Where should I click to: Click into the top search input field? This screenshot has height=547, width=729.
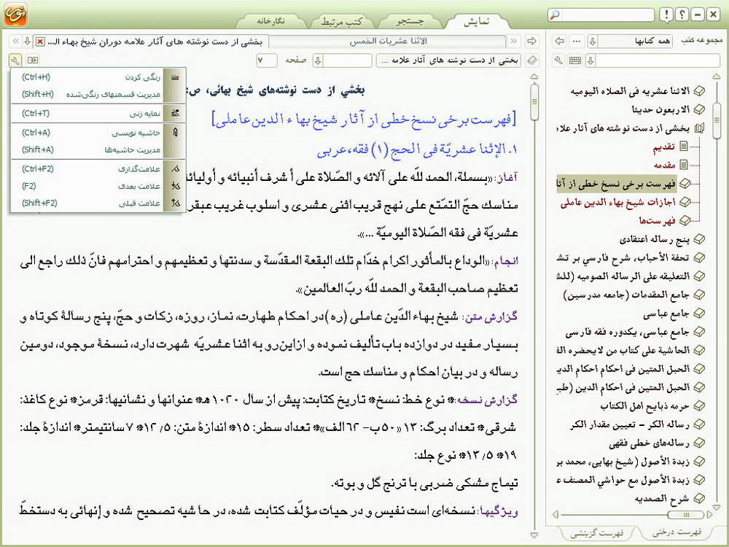click(x=607, y=15)
